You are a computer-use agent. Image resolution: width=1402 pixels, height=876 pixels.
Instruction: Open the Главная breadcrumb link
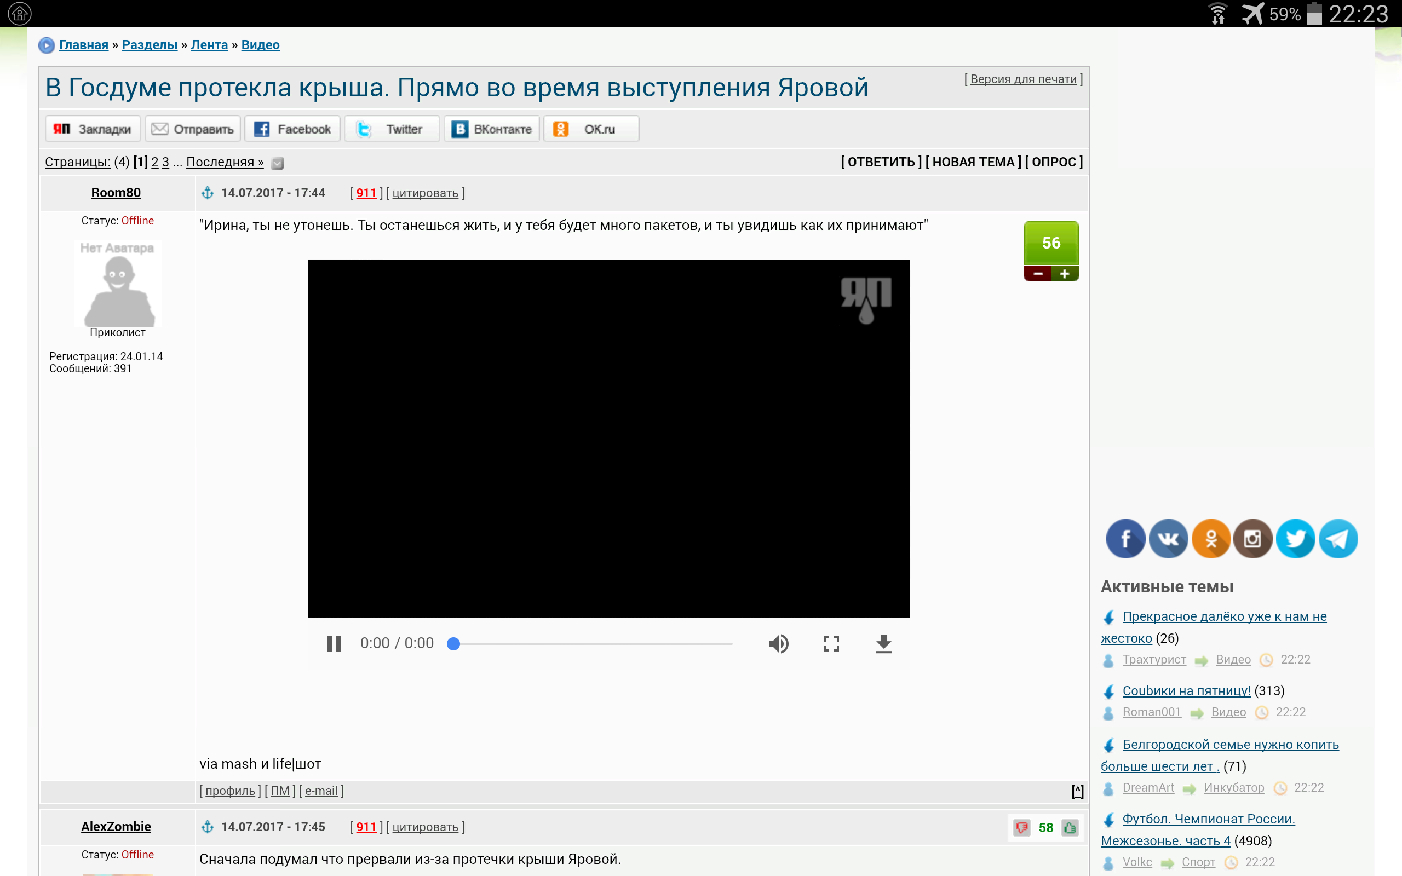[83, 44]
